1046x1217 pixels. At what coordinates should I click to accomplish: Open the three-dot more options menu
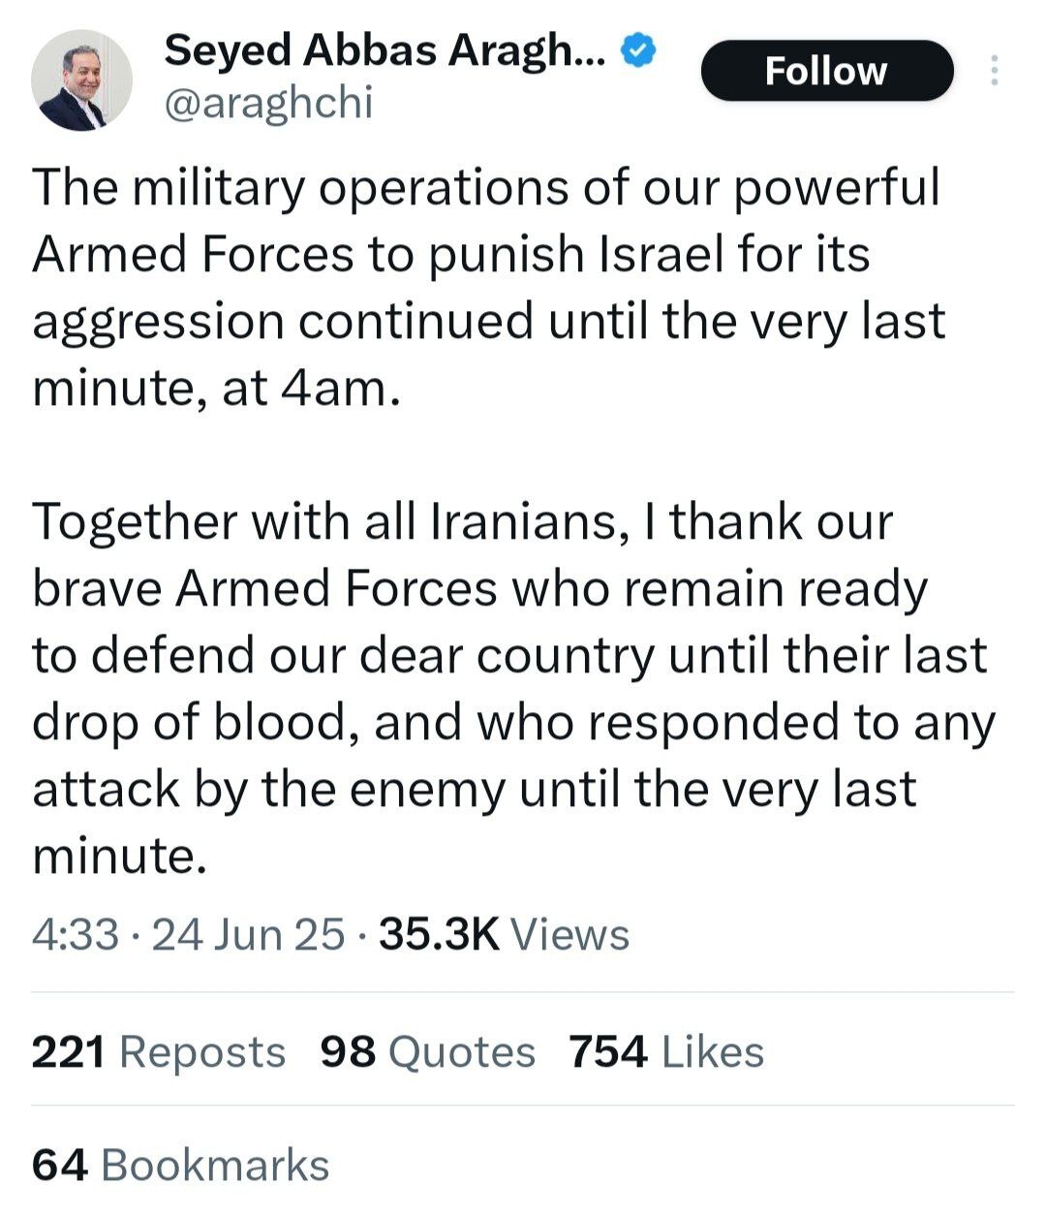pyautogui.click(x=994, y=71)
